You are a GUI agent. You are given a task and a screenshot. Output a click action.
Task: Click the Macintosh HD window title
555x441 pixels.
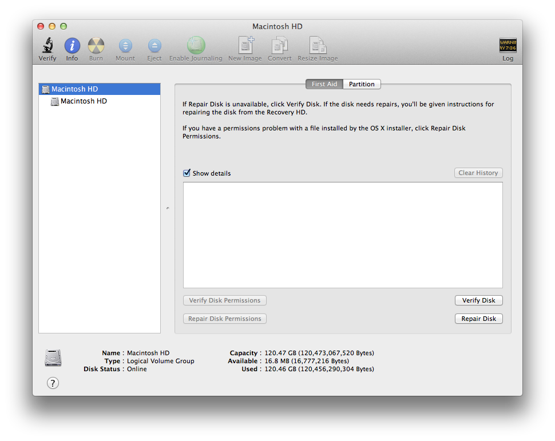point(277,26)
